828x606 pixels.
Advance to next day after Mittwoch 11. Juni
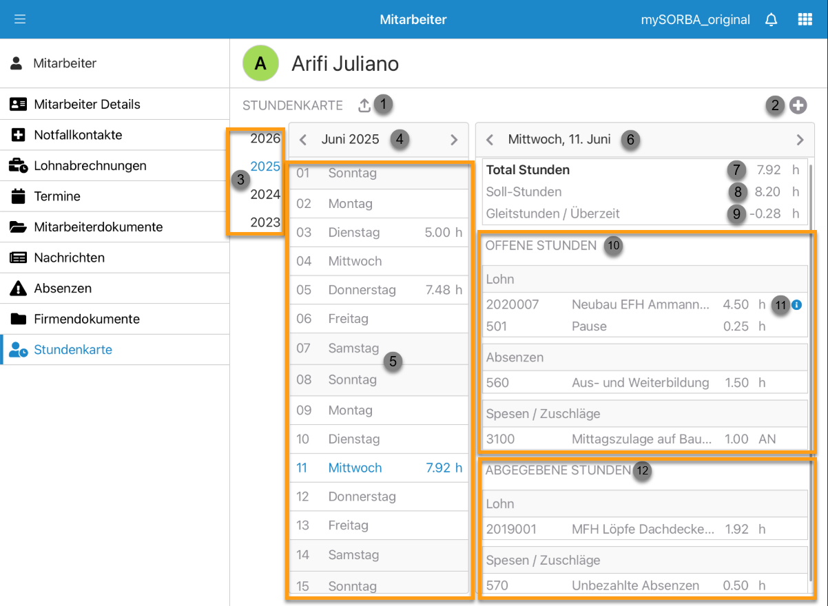tap(800, 140)
